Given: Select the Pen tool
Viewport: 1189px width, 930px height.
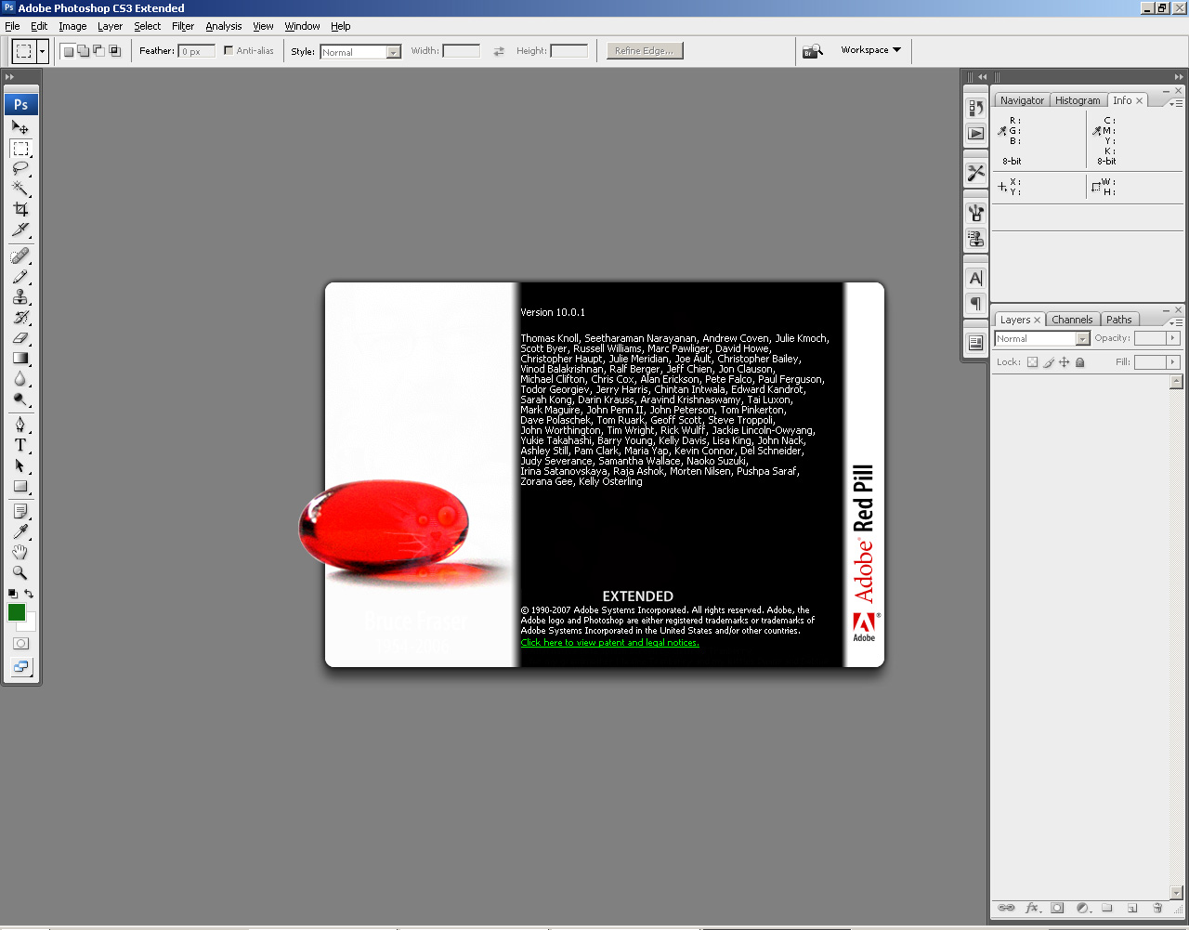Looking at the screenshot, I should (x=20, y=426).
